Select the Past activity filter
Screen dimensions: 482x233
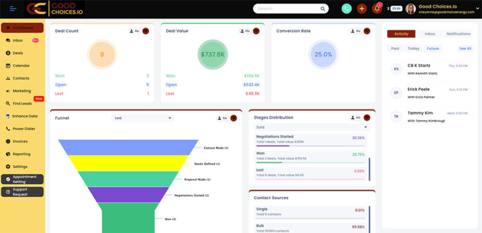[x=395, y=49]
